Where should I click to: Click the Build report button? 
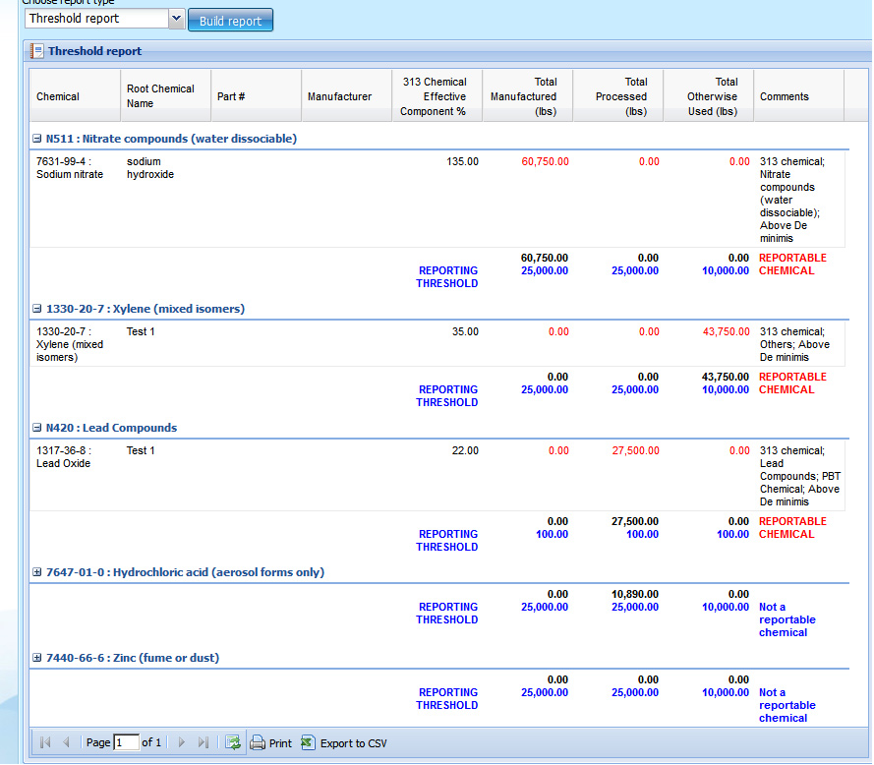(230, 21)
